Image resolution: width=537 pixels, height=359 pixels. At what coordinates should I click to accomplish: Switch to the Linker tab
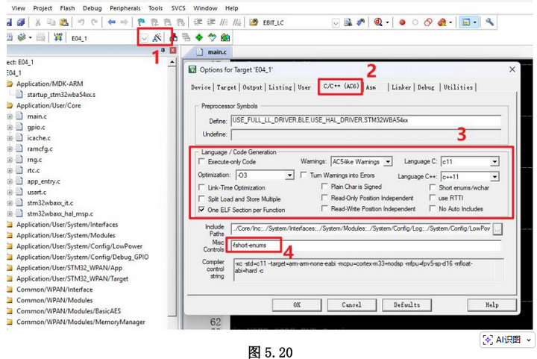[x=401, y=87]
